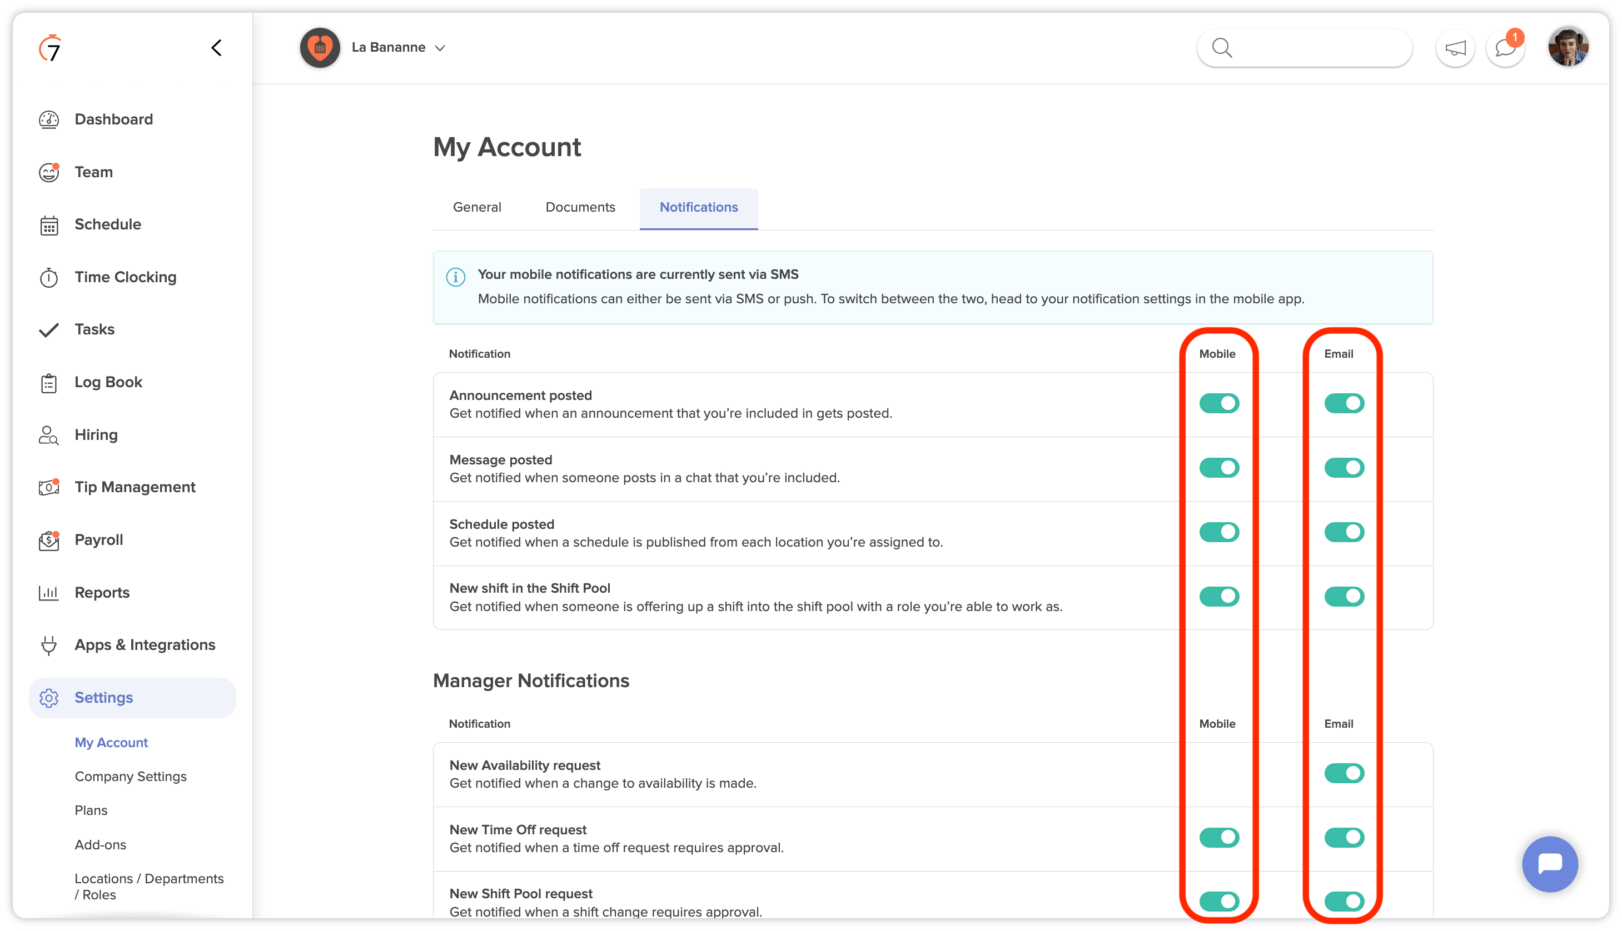The image size is (1622, 931).
Task: Click the Schedule calendar icon
Action: point(48,225)
